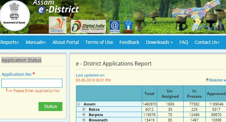The width and height of the screenshot is (226, 122).
Task: Open the Manuals+ menu
Action: [36, 42]
